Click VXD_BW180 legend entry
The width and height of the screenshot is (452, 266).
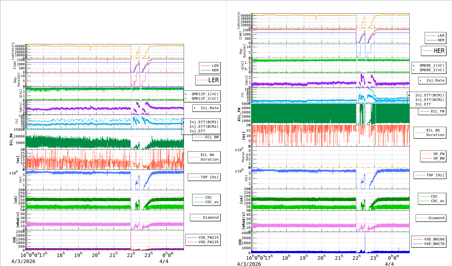tap(434, 239)
